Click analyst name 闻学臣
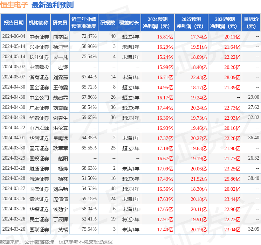Viewport: 261px width, 245px height. [61, 37]
